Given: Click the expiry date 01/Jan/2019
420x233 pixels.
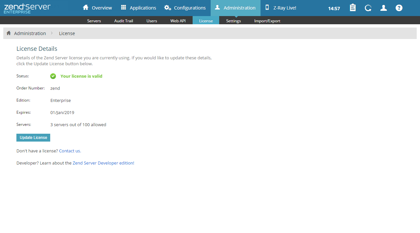Looking at the screenshot, I should click(x=62, y=112).
